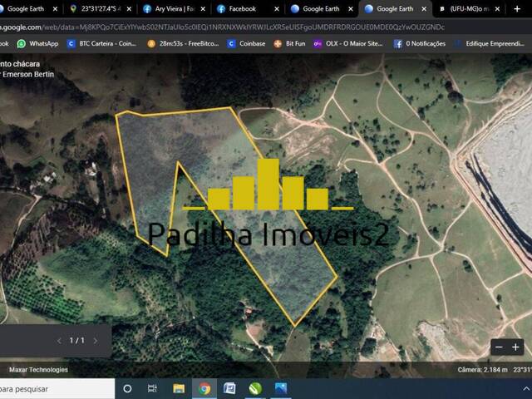Switch to the first Google Earth tab

(x=26, y=9)
